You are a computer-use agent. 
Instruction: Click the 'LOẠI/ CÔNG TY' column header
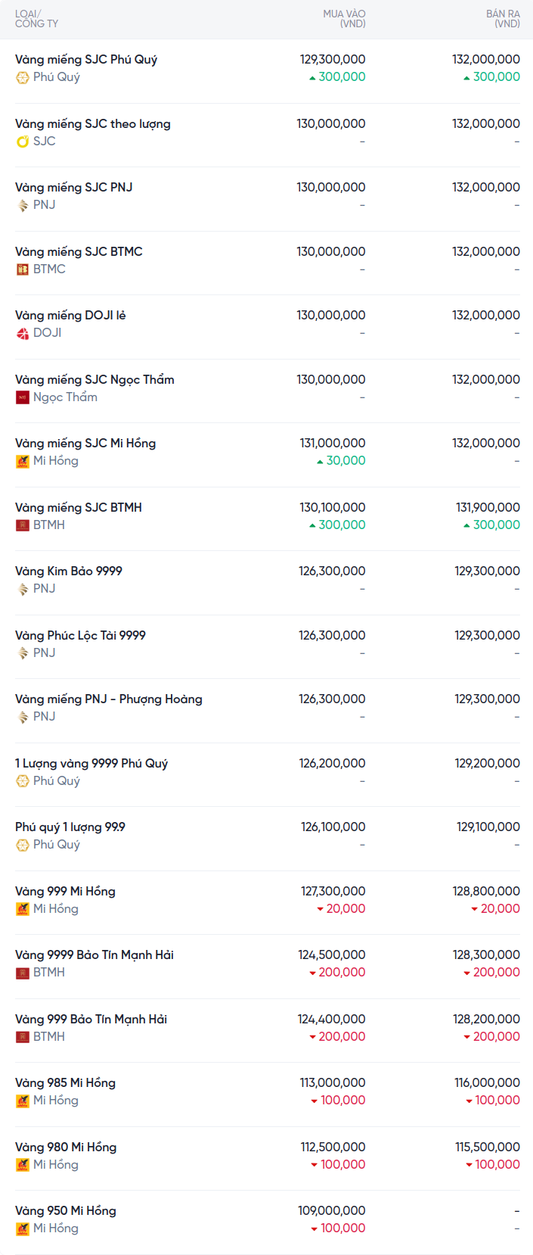pos(36,19)
